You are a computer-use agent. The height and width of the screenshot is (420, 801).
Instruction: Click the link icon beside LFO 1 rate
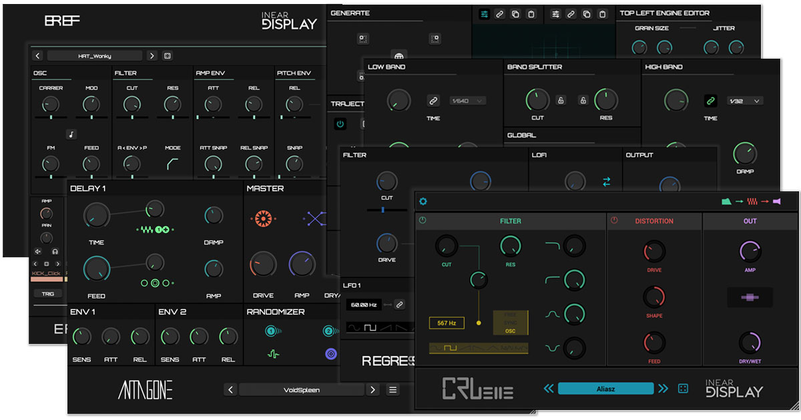click(399, 305)
